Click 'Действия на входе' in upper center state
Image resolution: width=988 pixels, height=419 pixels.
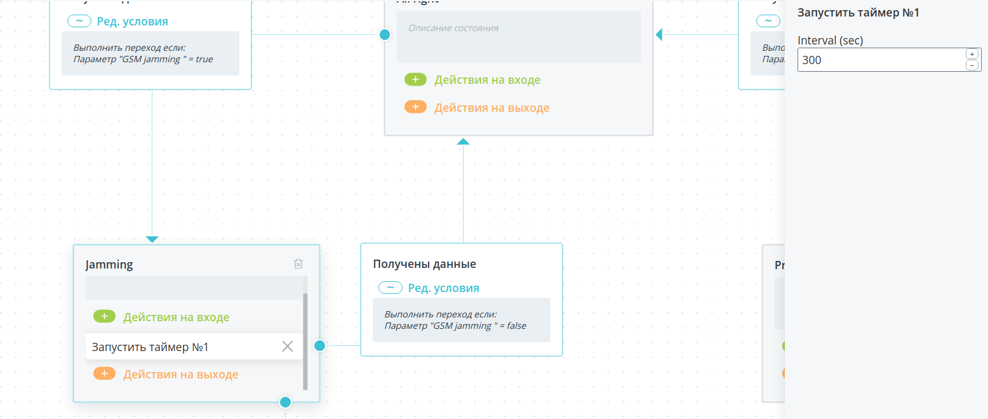click(488, 80)
